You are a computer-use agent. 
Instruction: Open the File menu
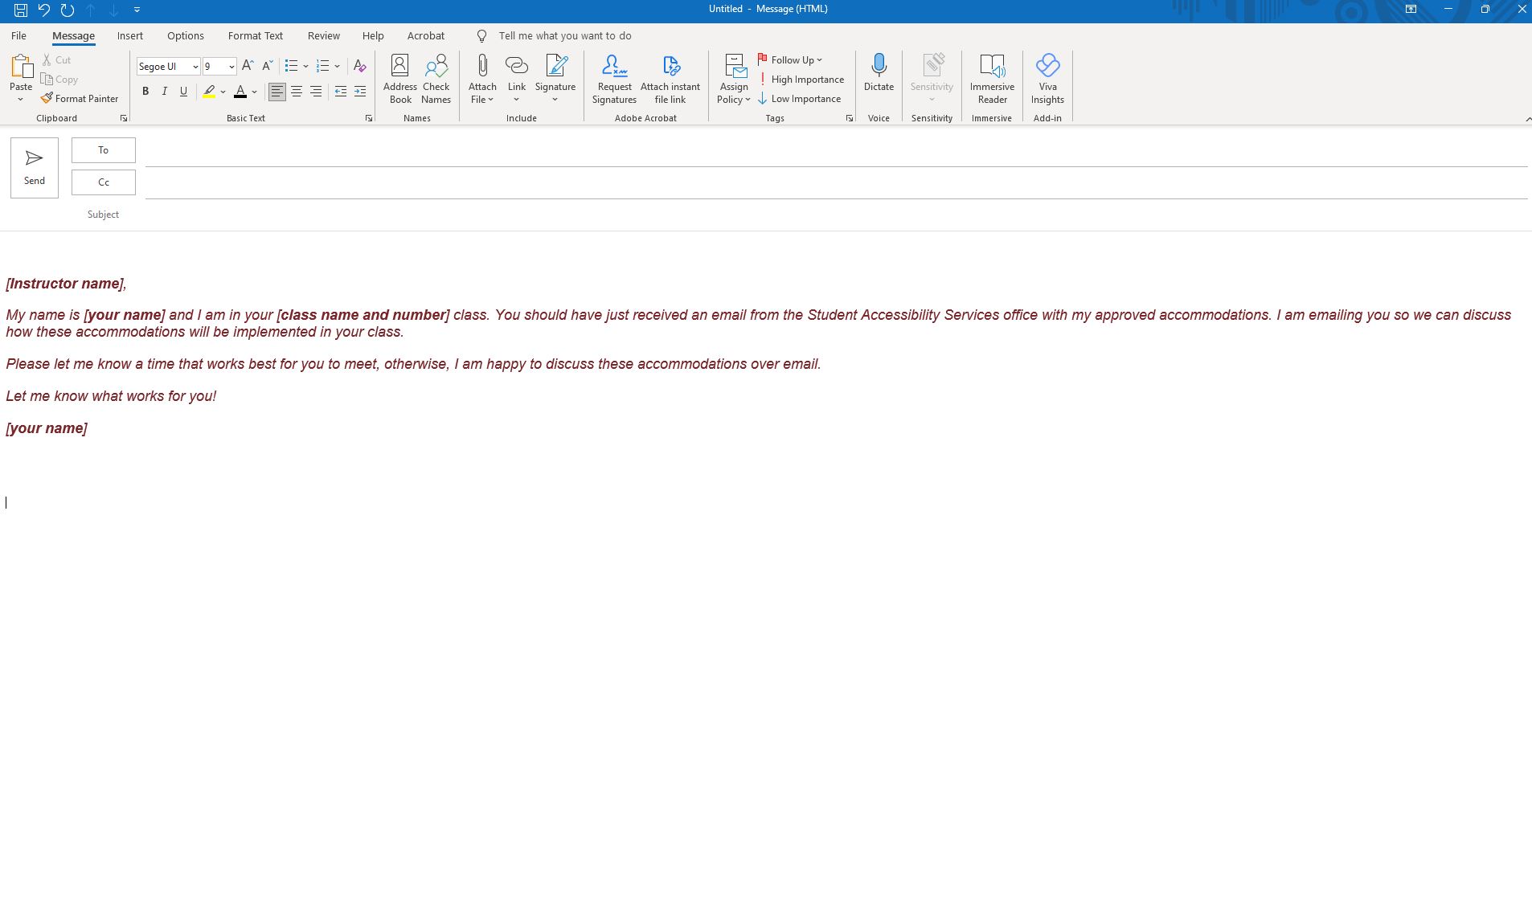click(18, 35)
